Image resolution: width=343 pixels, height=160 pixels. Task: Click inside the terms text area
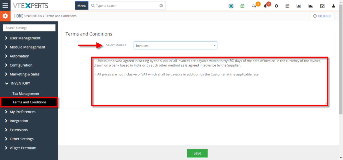click(210, 81)
